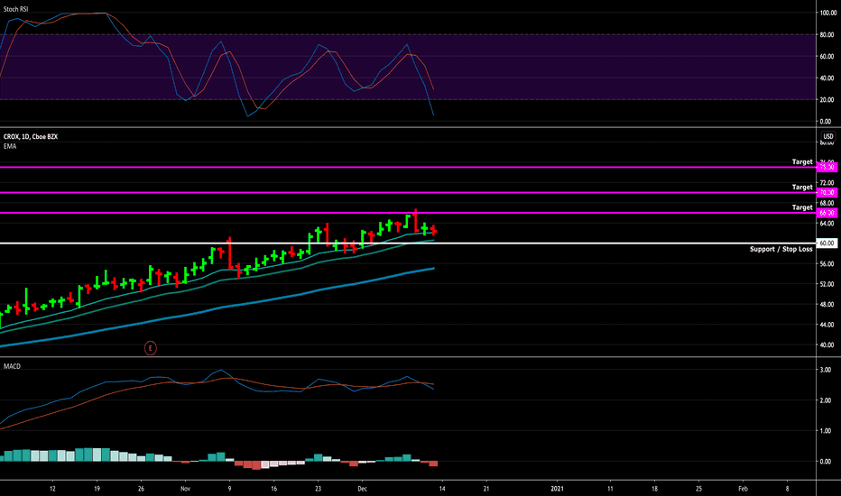This screenshot has width=841, height=496.
Task: Click the '26' date label on the time axis
Action: pyautogui.click(x=141, y=489)
